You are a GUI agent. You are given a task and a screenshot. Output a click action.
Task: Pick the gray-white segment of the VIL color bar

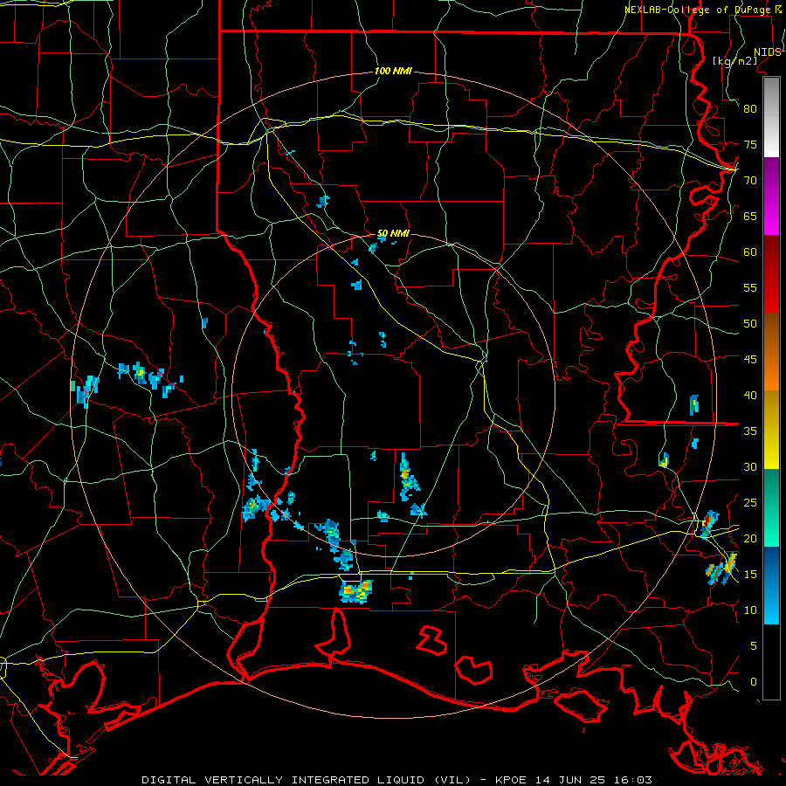[x=771, y=117]
